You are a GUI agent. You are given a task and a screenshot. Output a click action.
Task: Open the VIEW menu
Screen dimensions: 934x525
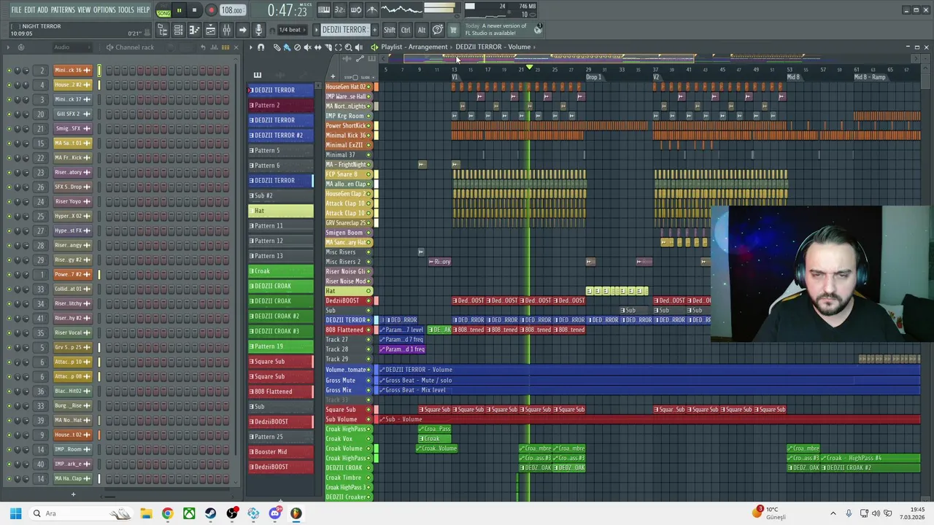(x=84, y=10)
